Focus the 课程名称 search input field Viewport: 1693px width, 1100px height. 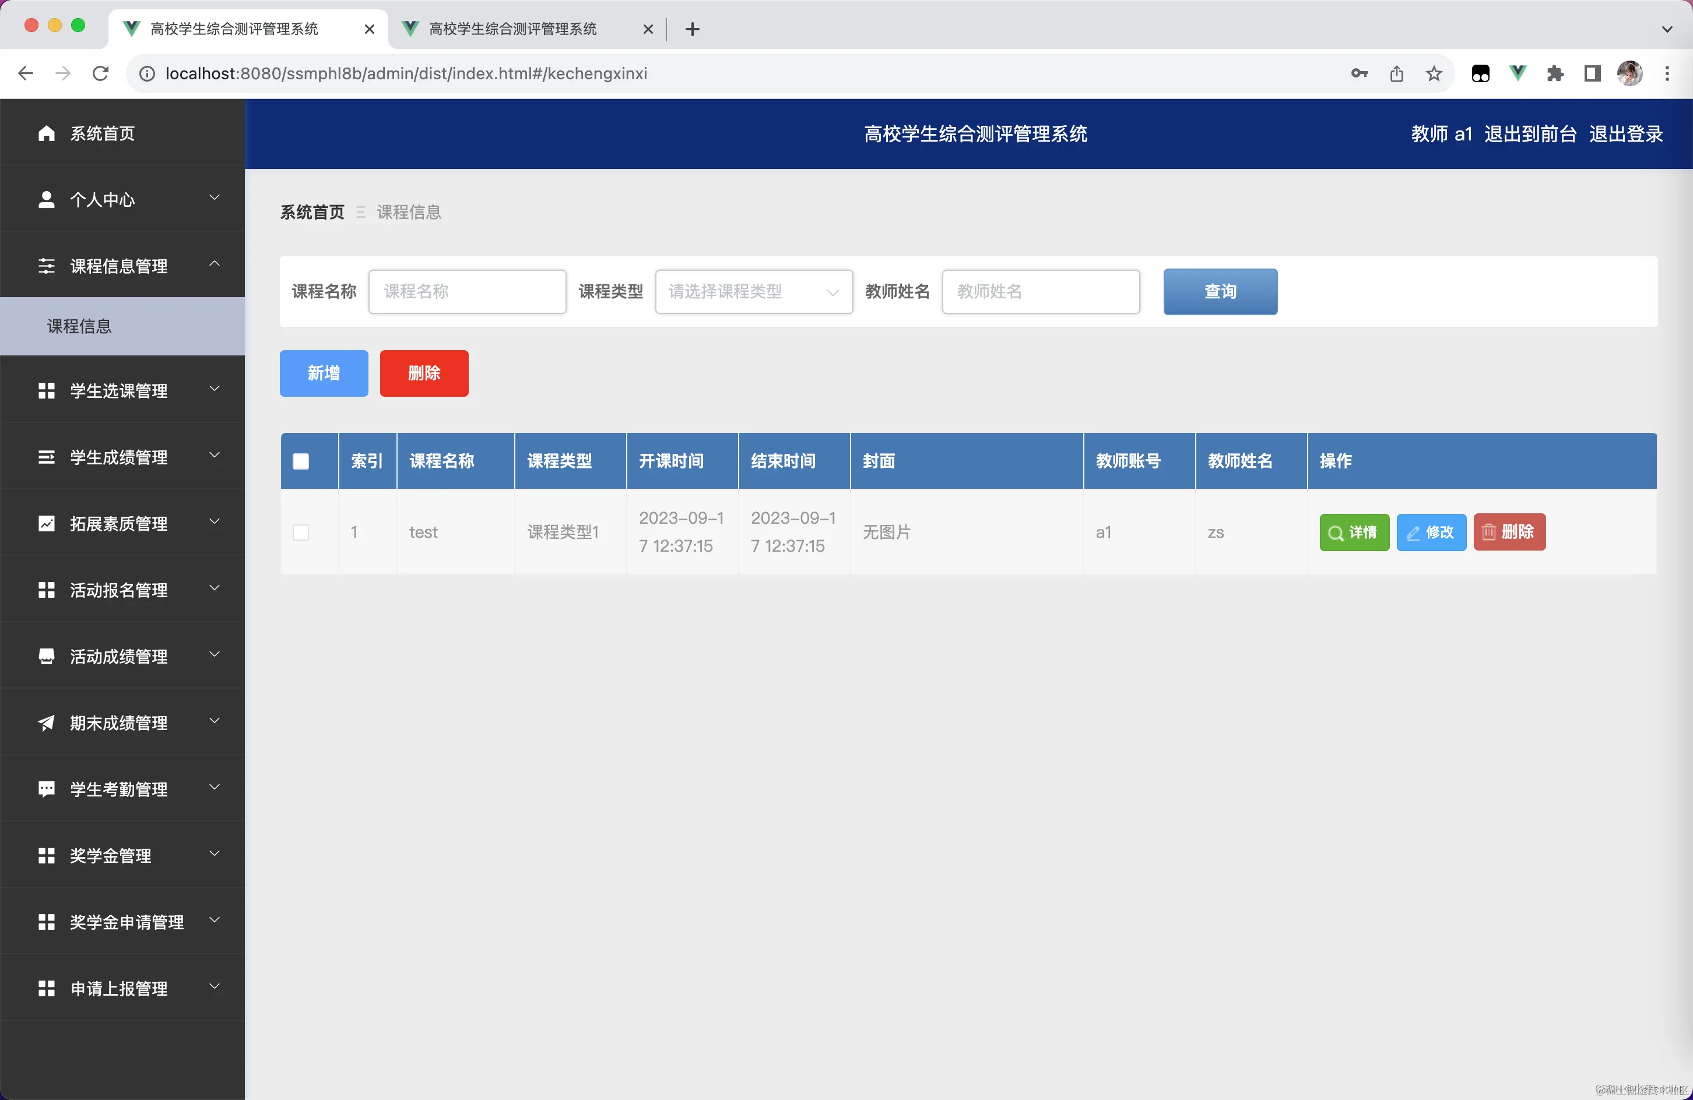(466, 291)
